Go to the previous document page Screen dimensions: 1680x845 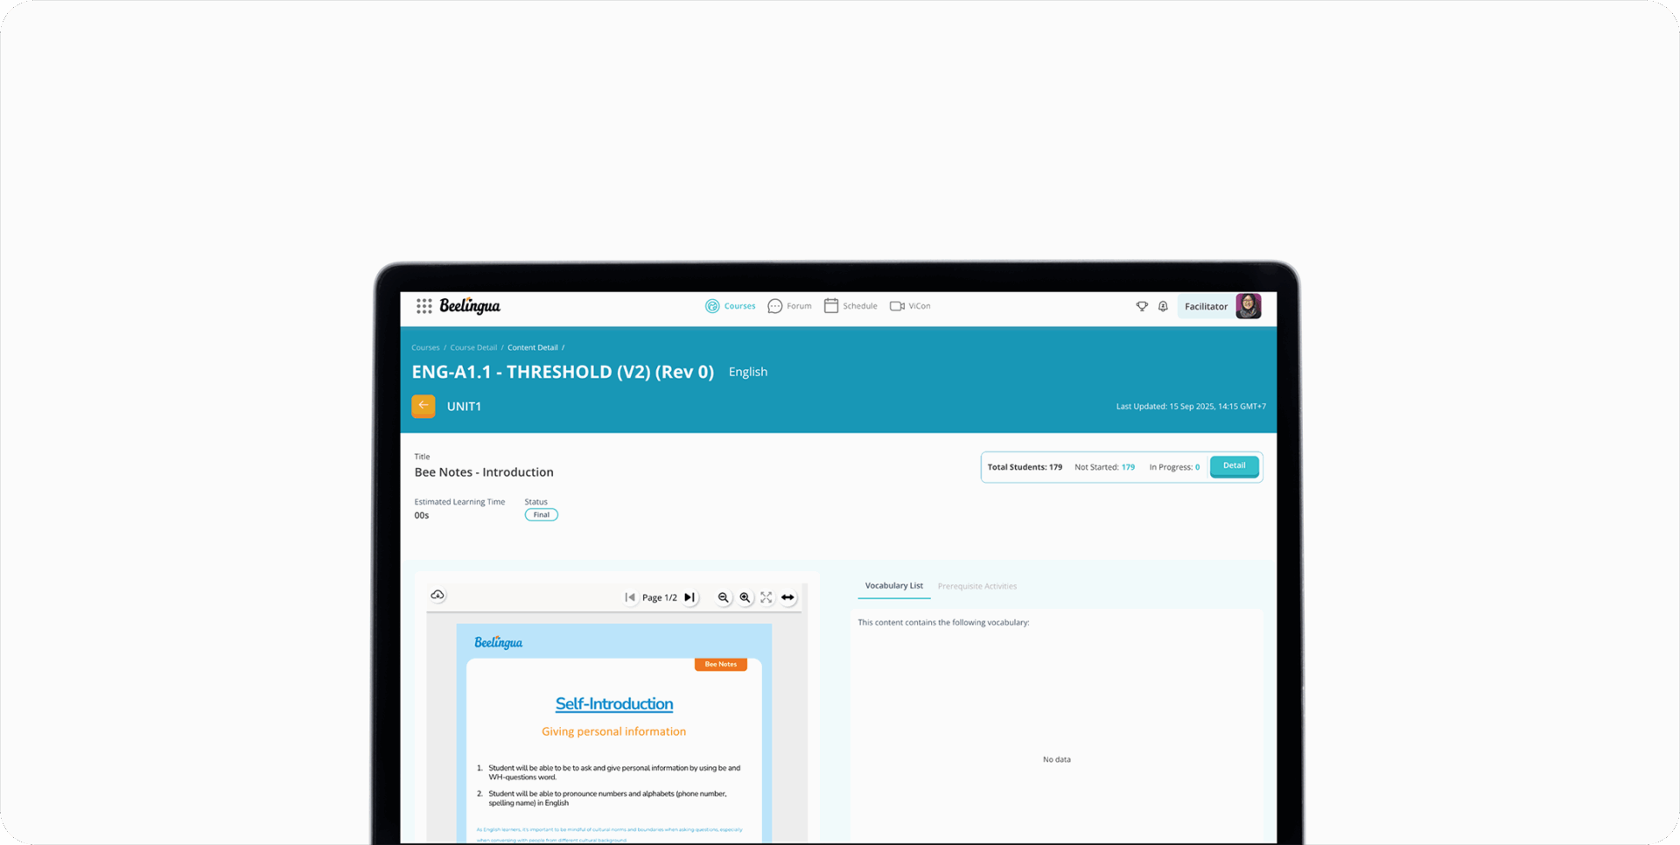tap(630, 597)
